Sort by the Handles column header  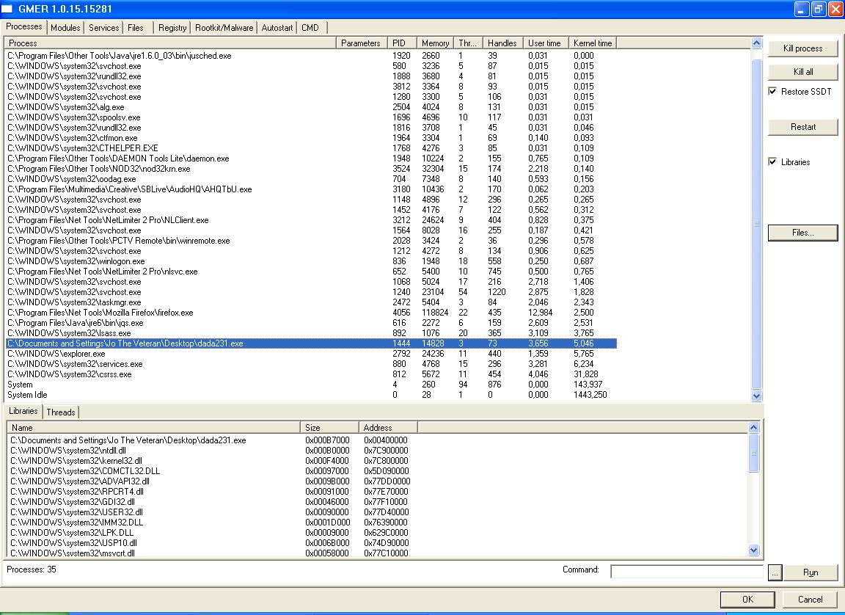click(502, 43)
